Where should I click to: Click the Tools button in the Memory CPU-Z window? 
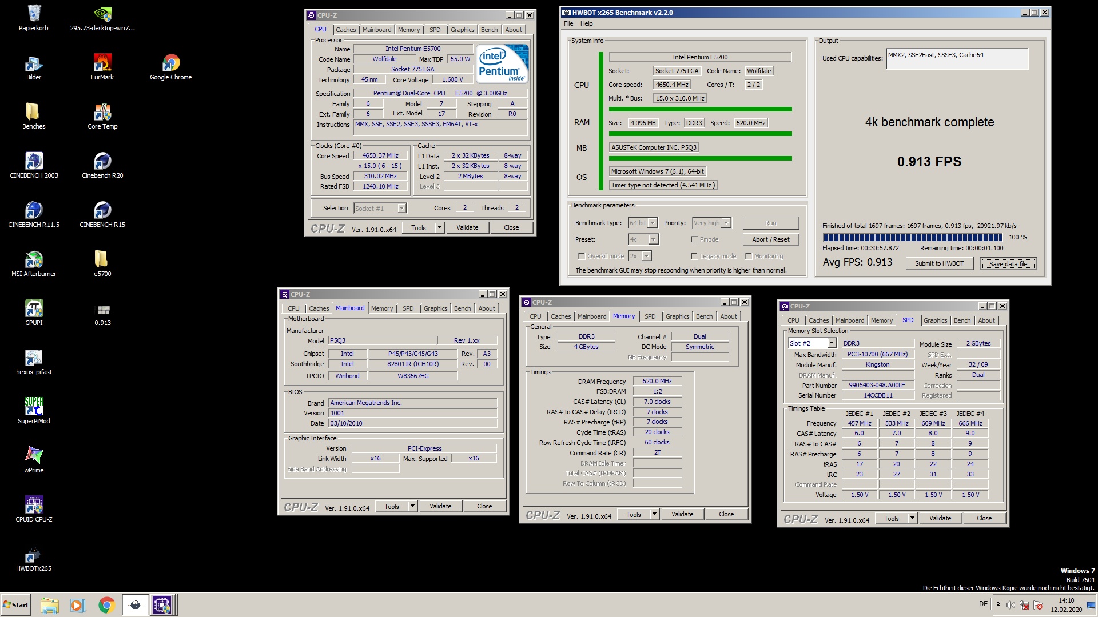point(634,514)
